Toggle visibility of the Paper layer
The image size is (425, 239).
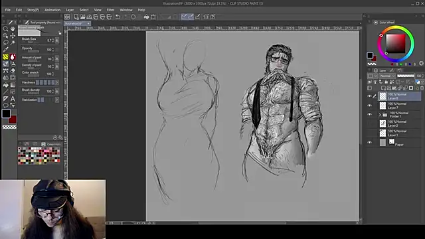(369, 143)
